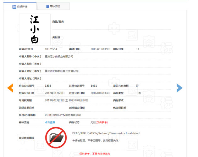Click the DEAD/APPLICATION/Refused status description
The image size is (198, 157).
(106, 133)
